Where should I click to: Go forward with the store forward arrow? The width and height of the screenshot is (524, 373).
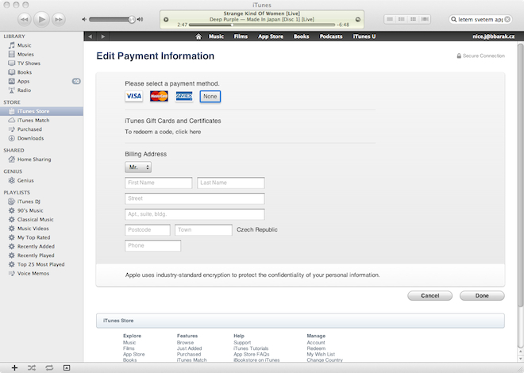(103, 37)
